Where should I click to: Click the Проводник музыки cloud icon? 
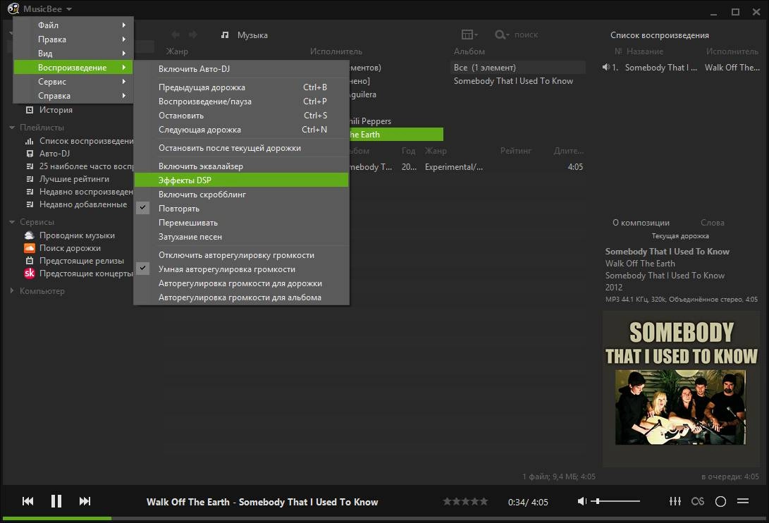[30, 235]
